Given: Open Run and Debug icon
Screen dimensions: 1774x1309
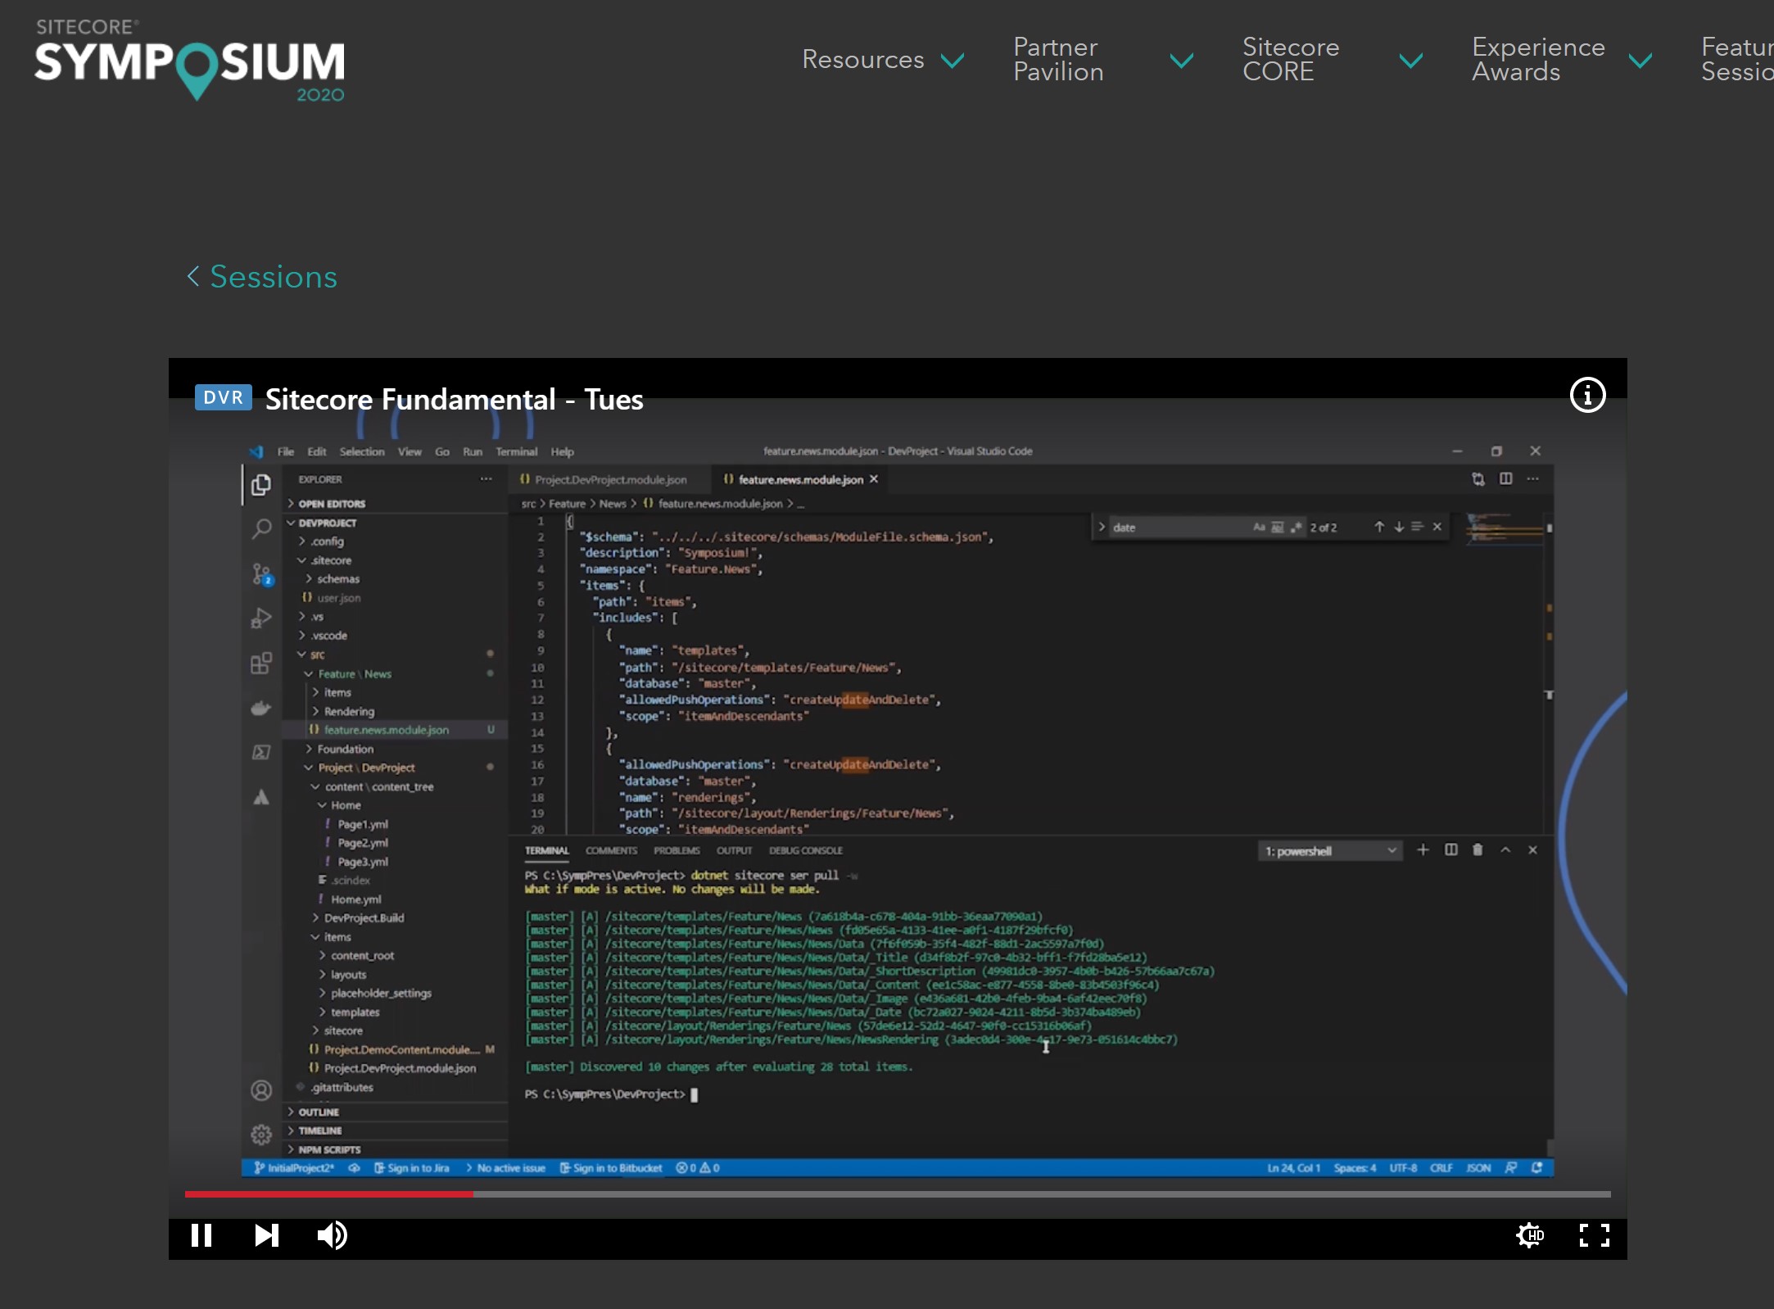Looking at the screenshot, I should [x=261, y=618].
